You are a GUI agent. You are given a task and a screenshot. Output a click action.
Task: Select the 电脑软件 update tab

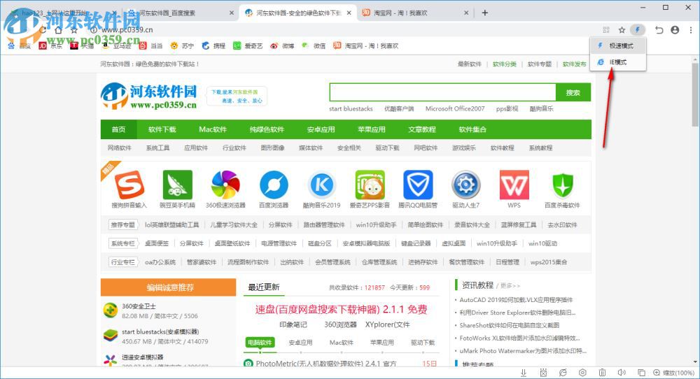point(260,343)
